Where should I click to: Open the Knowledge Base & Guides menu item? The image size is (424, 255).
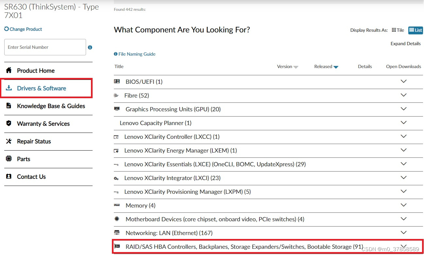pos(51,106)
